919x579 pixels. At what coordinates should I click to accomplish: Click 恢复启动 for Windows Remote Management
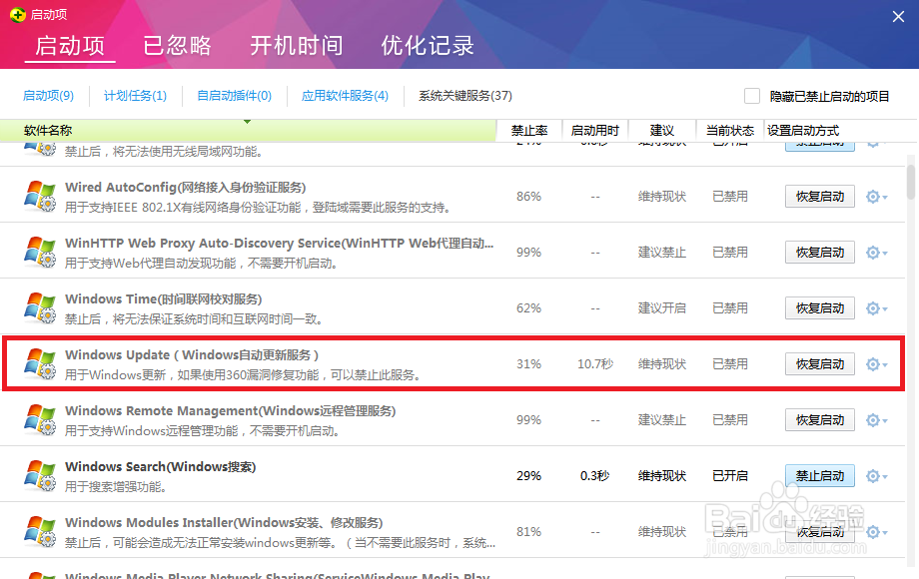click(820, 420)
